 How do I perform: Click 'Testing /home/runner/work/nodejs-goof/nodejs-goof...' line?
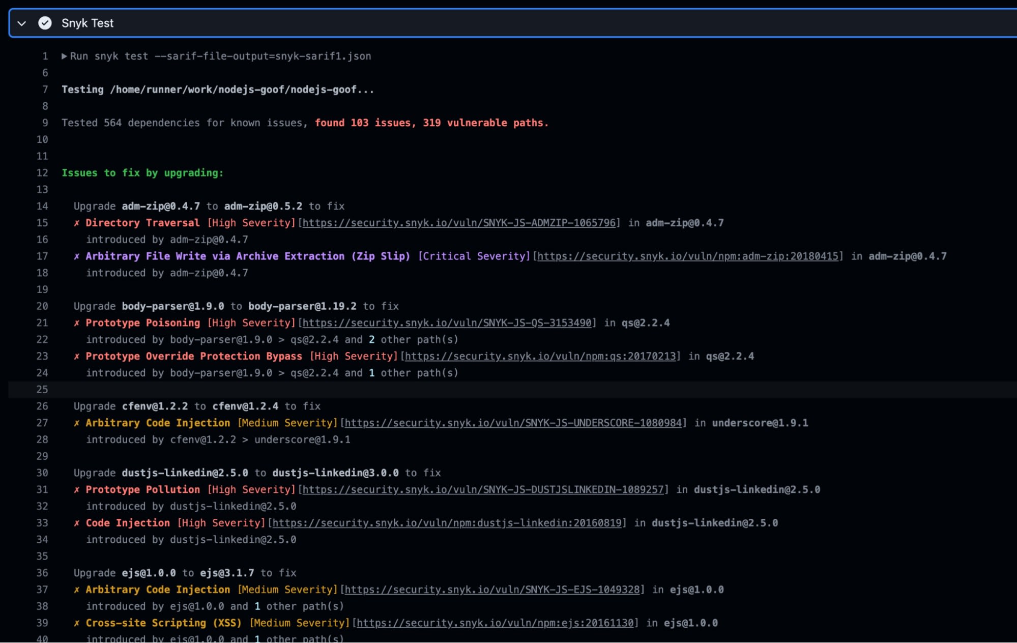tap(218, 90)
